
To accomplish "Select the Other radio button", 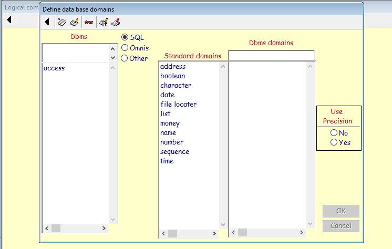I will click(x=125, y=58).
